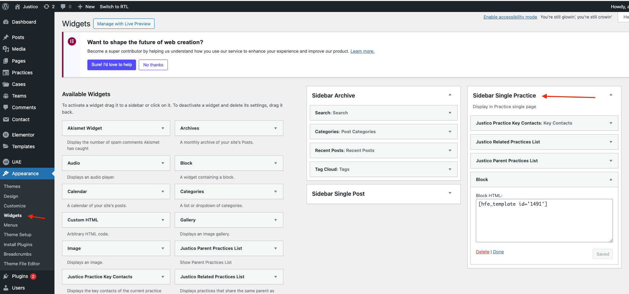Dismiss the notice with No thanks
Screen dimensions: 629x294
tap(153, 65)
